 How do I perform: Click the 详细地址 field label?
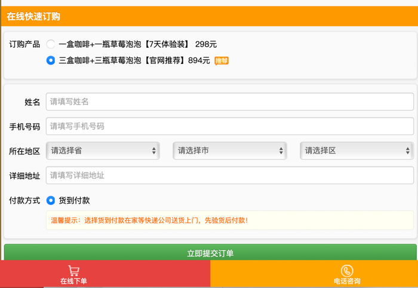24,176
